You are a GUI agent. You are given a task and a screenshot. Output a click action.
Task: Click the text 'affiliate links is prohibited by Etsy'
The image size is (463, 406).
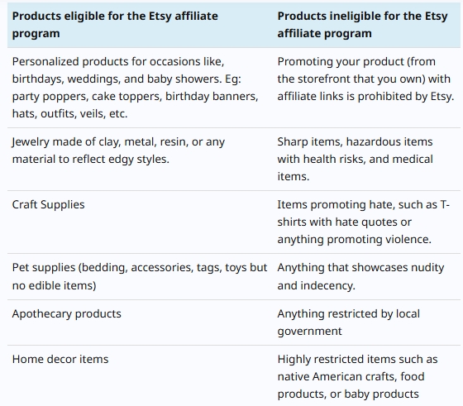[365, 97]
